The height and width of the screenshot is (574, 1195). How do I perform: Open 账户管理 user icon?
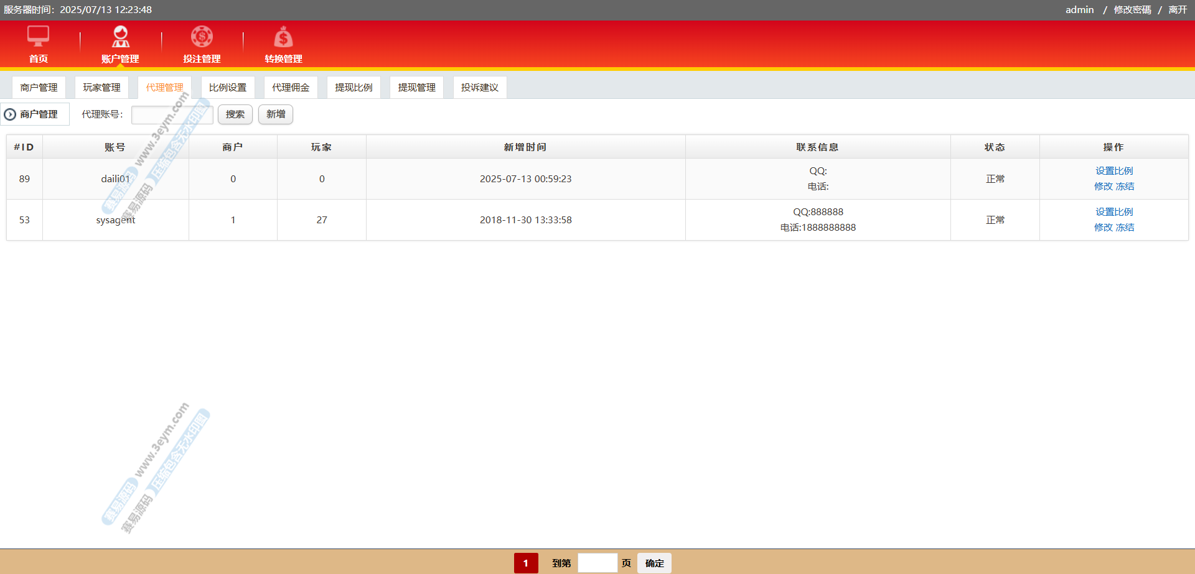[x=120, y=36]
